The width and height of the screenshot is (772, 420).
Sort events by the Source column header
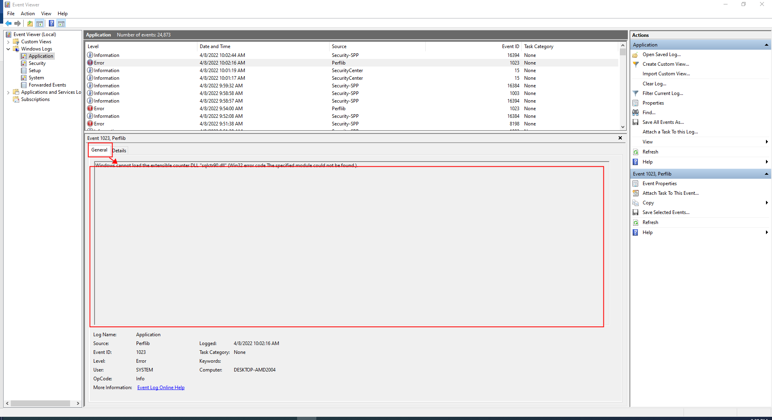point(377,46)
